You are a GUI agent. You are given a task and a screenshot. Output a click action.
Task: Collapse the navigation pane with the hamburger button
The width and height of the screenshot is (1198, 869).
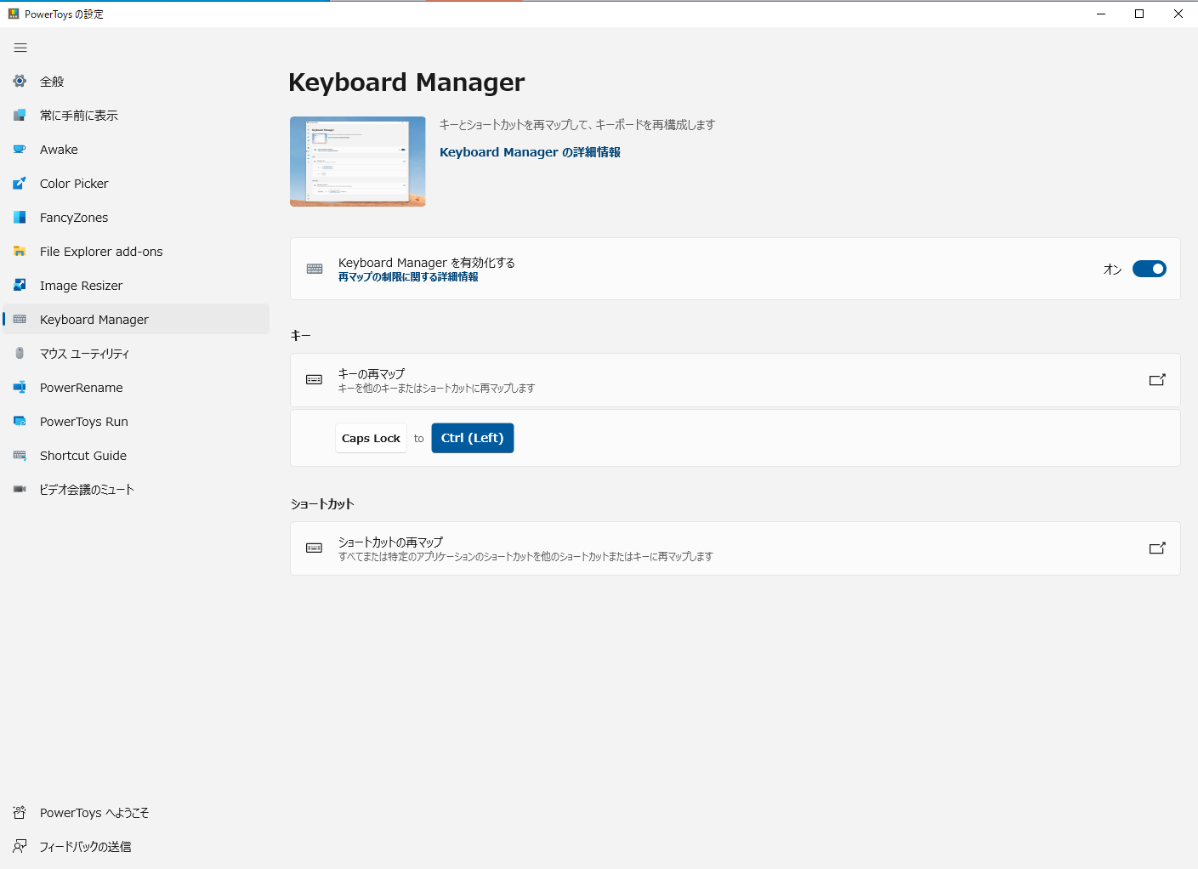[x=20, y=48]
